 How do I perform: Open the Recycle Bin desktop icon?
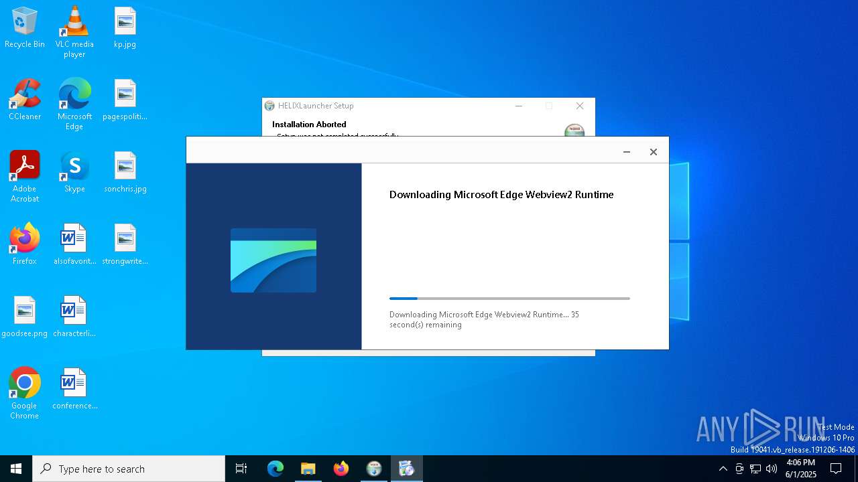[x=25, y=27]
